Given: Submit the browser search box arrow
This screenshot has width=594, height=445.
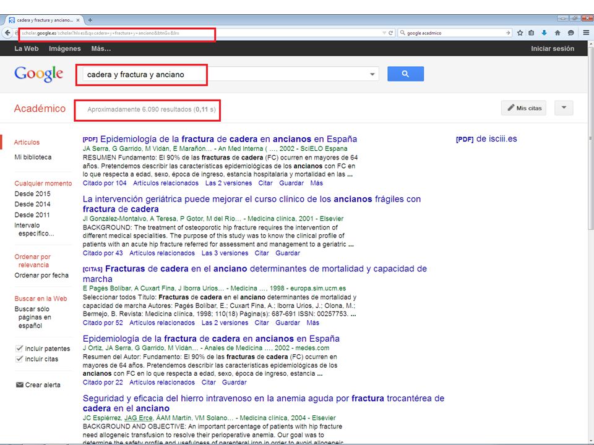Looking at the screenshot, I should tap(508, 33).
